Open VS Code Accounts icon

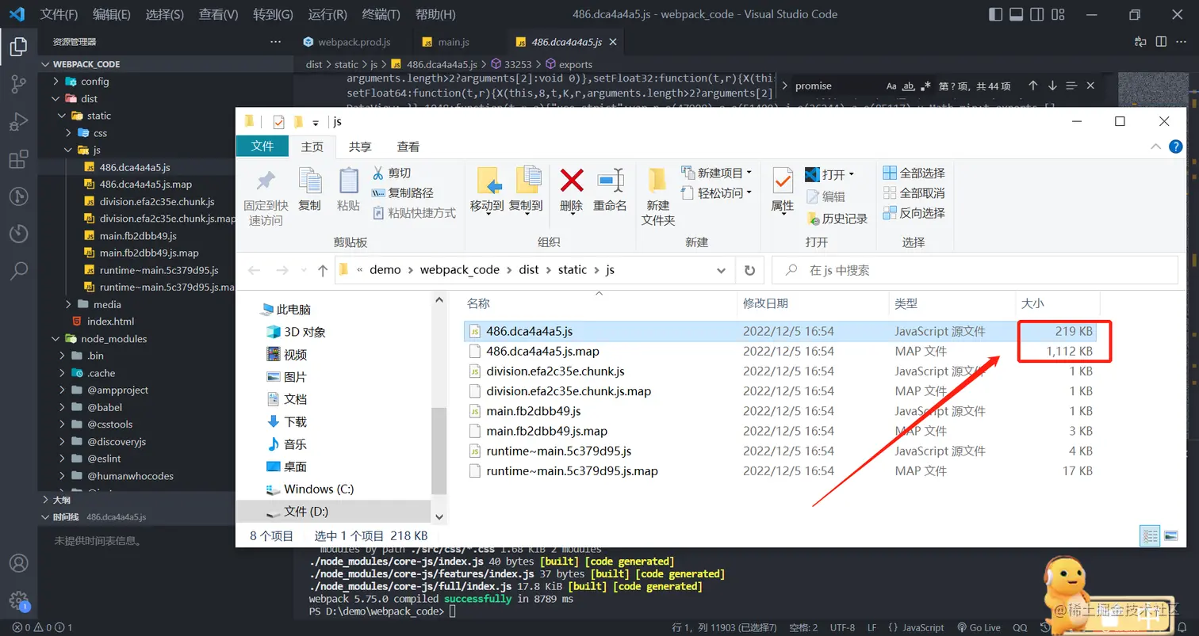18,563
